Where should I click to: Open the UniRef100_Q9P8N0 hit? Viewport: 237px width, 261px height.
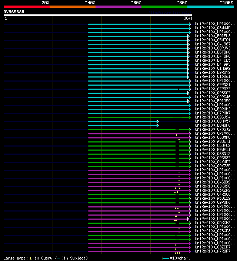point(213,202)
